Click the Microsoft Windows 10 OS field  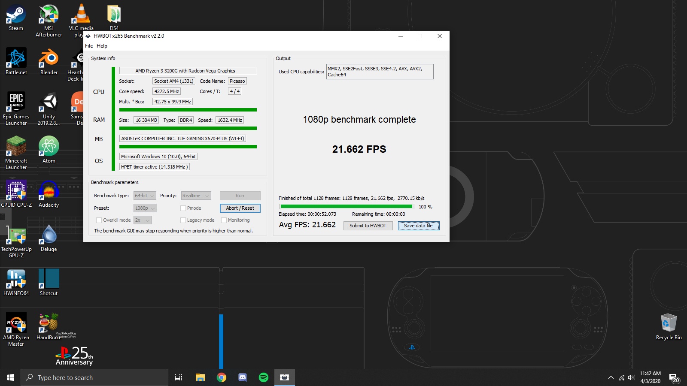coord(158,157)
